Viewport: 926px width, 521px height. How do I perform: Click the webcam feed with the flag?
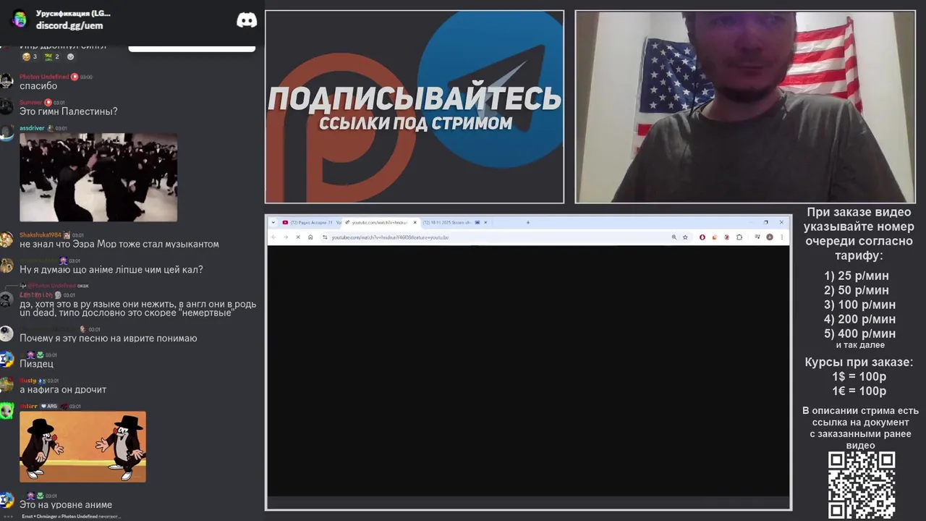(x=745, y=107)
